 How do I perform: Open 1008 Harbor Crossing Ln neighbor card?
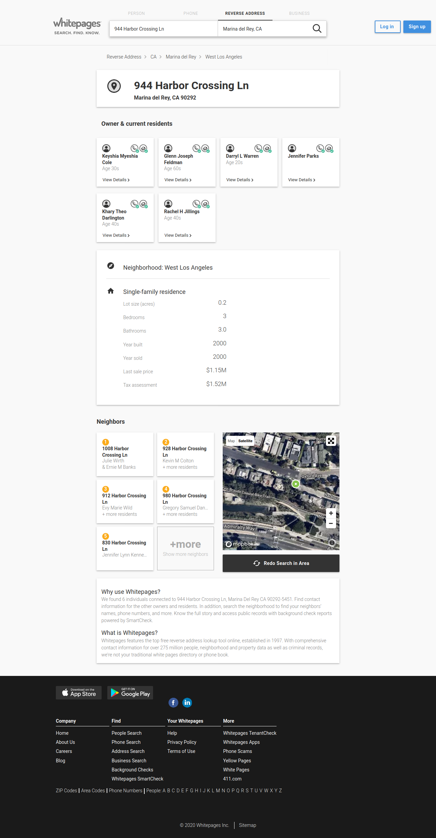(x=125, y=454)
